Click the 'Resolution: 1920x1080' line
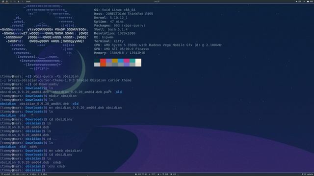 pos(115,33)
